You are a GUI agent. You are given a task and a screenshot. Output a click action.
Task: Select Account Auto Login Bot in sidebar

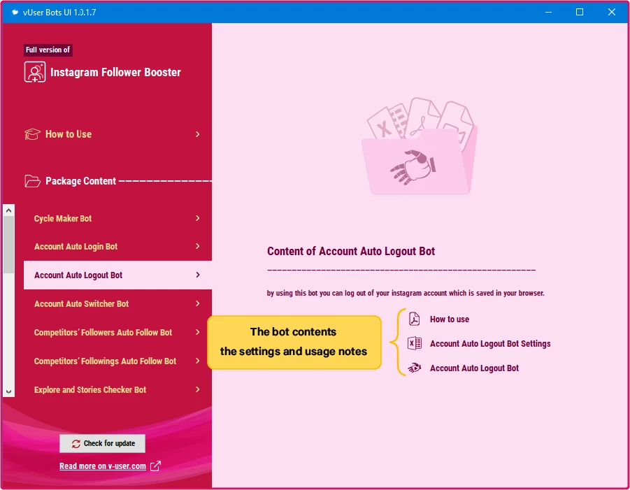[x=117, y=246]
